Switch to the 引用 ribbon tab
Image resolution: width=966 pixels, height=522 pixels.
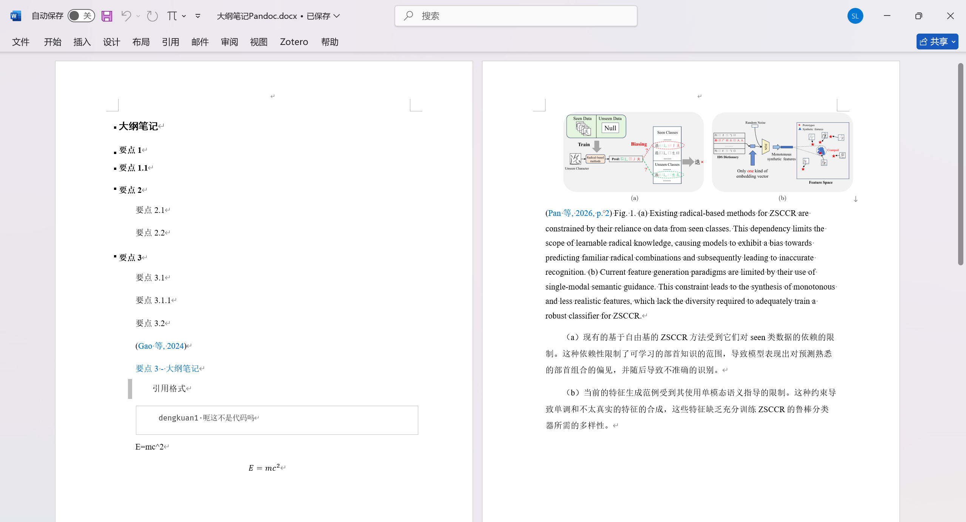170,42
